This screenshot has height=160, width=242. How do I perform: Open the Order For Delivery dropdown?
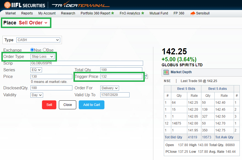[109, 88]
